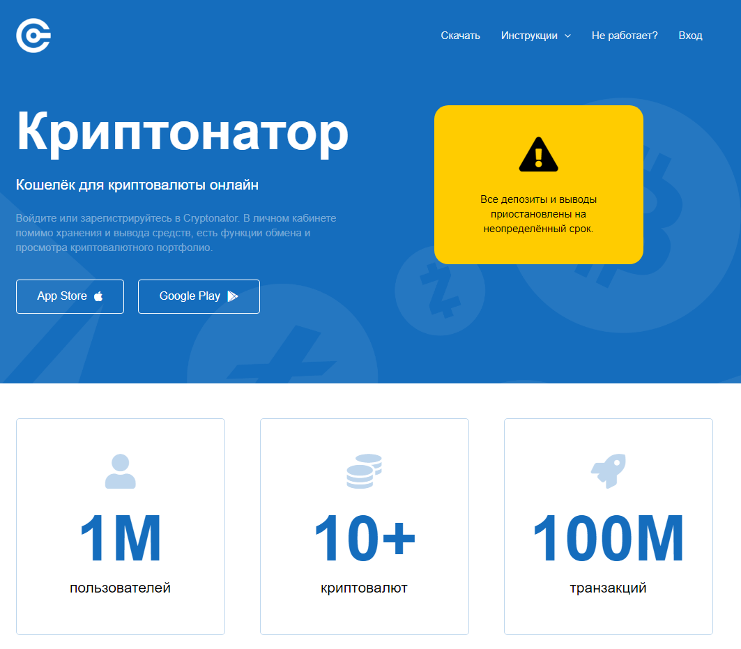Click the Кошелёк для криптовалюты онлайн subtitle

[x=137, y=185]
